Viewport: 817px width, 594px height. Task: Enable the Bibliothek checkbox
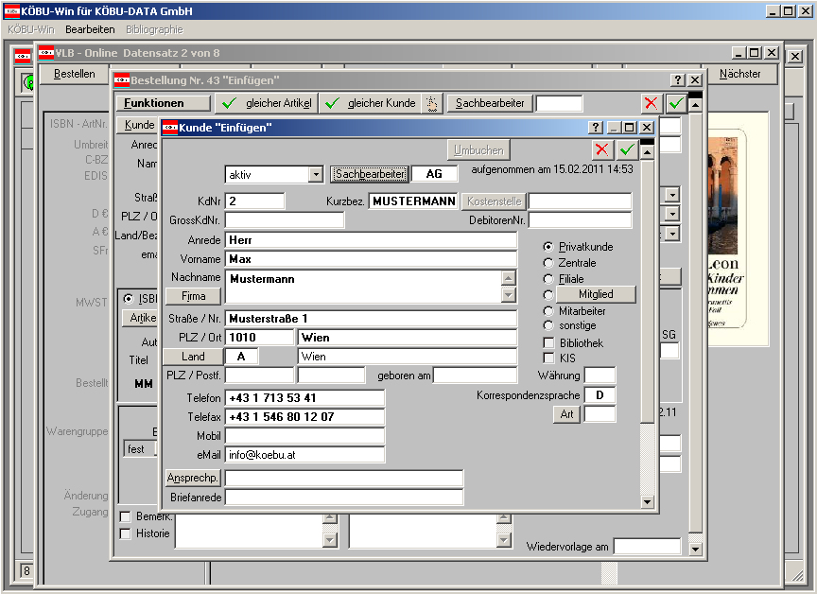point(548,342)
